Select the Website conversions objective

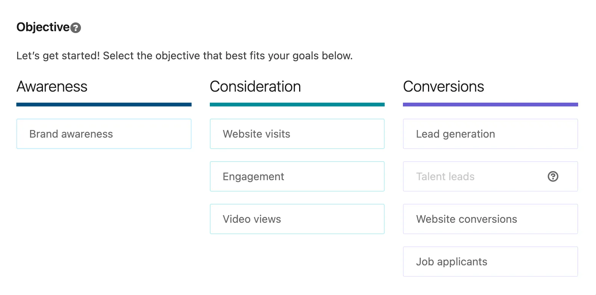pos(490,219)
